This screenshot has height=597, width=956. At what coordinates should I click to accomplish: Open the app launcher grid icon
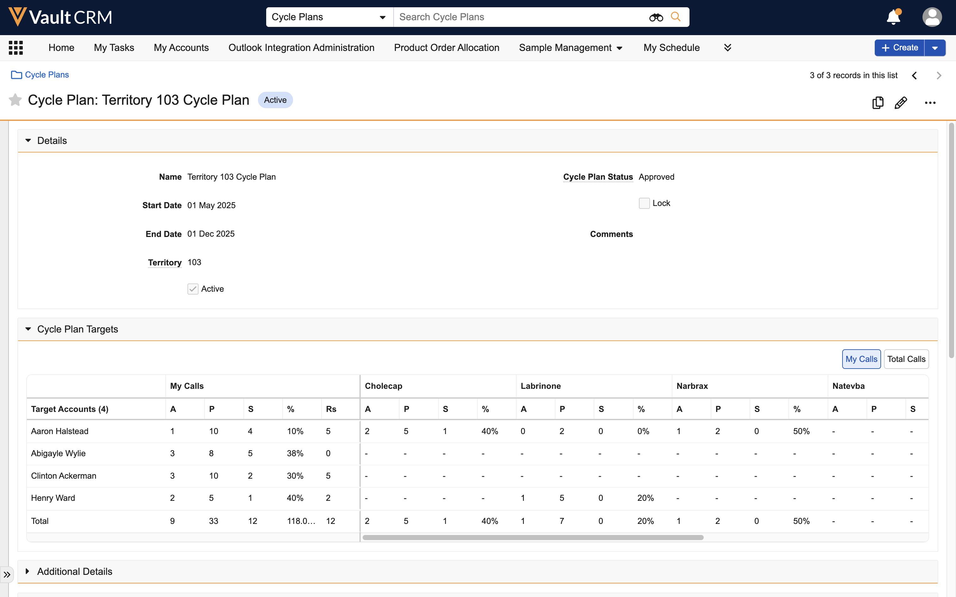(x=16, y=48)
